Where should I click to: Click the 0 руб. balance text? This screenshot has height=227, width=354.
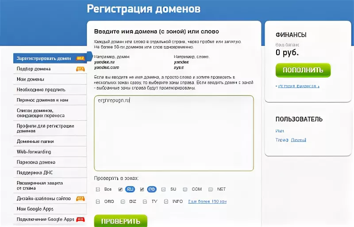[x=287, y=53]
